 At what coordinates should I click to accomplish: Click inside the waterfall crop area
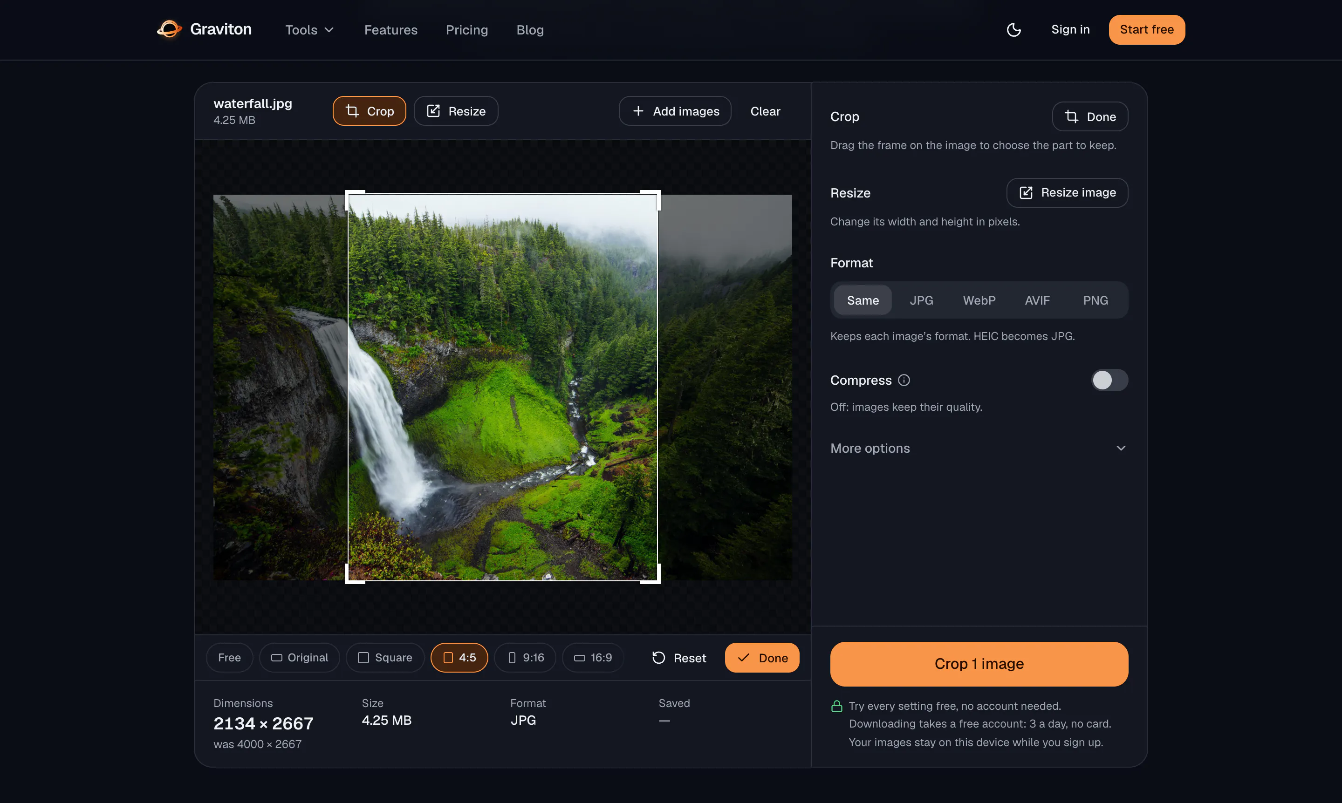(502, 387)
